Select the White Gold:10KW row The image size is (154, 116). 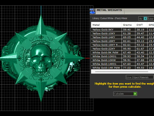click(123, 60)
